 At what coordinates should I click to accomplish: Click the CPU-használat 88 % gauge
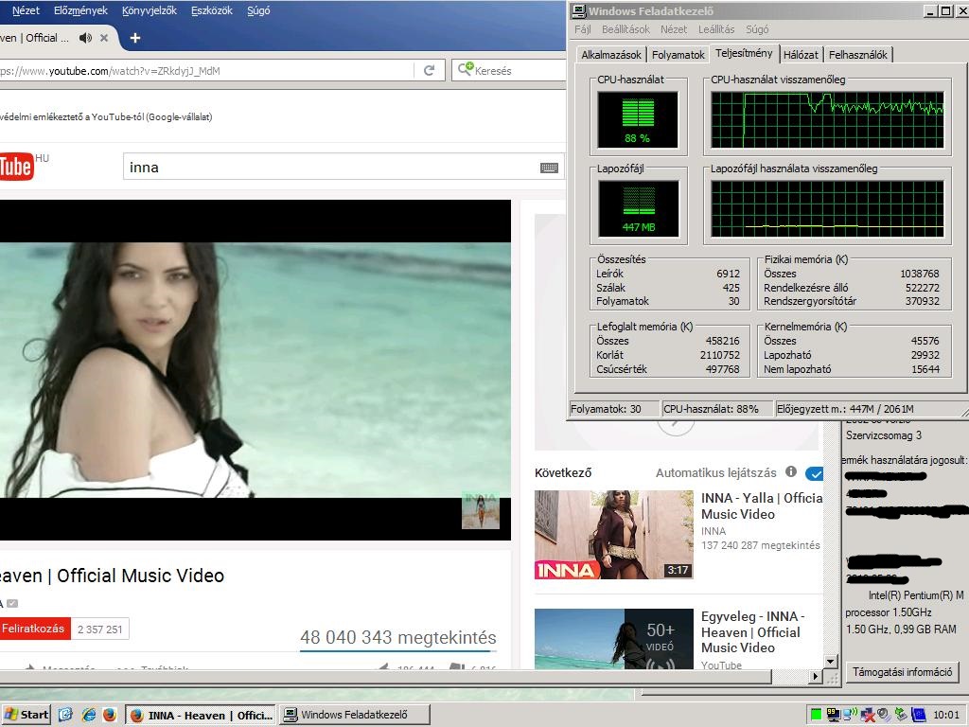[638, 119]
